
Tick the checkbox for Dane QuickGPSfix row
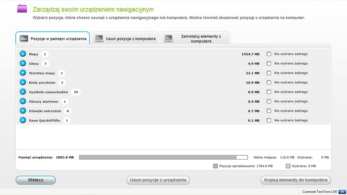[x=269, y=120]
